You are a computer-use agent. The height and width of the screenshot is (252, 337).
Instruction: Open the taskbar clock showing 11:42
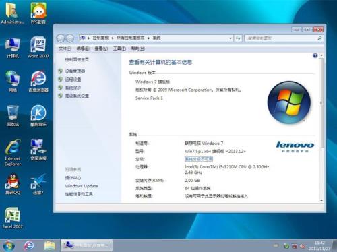pos(319,245)
